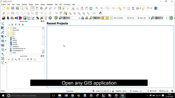This screenshot has height=98, width=175.
Task: Expand the C:/ drive tree node
Action: (x=8, y=32)
